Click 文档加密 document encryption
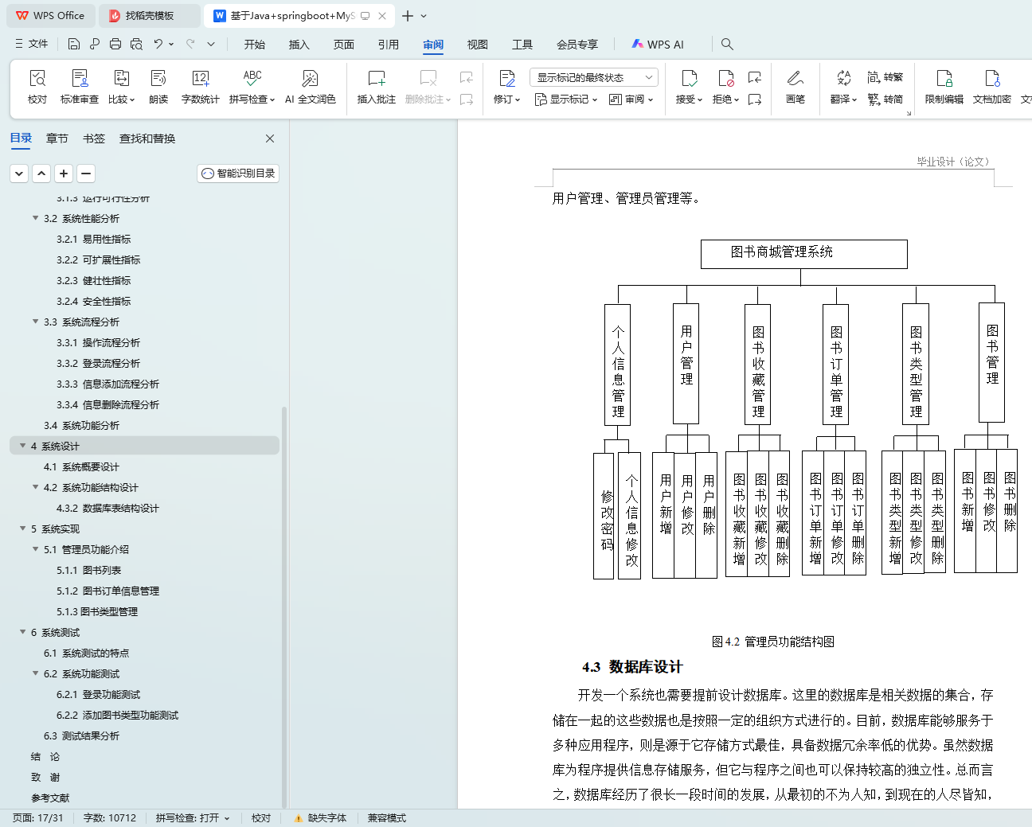The image size is (1032, 827). tap(991, 87)
